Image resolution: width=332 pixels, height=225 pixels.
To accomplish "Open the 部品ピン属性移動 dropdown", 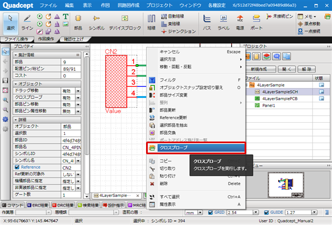I will 78,112.
